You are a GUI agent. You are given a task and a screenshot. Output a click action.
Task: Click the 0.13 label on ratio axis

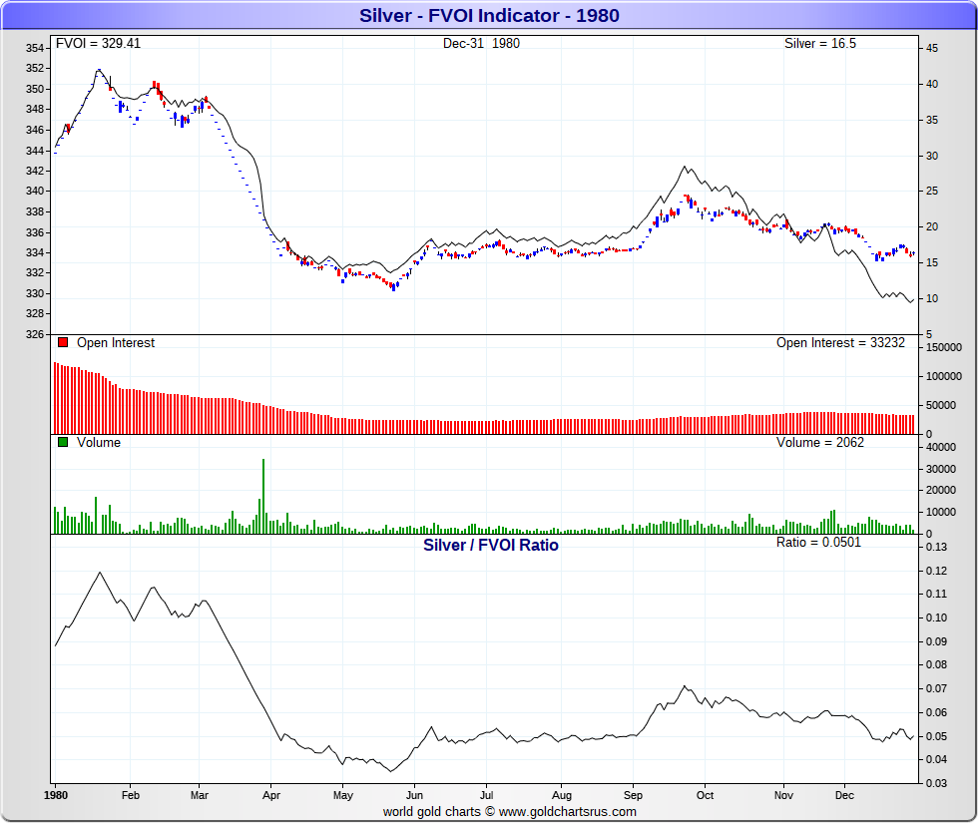934,547
